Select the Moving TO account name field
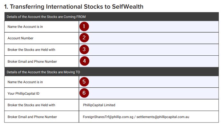 149,82
